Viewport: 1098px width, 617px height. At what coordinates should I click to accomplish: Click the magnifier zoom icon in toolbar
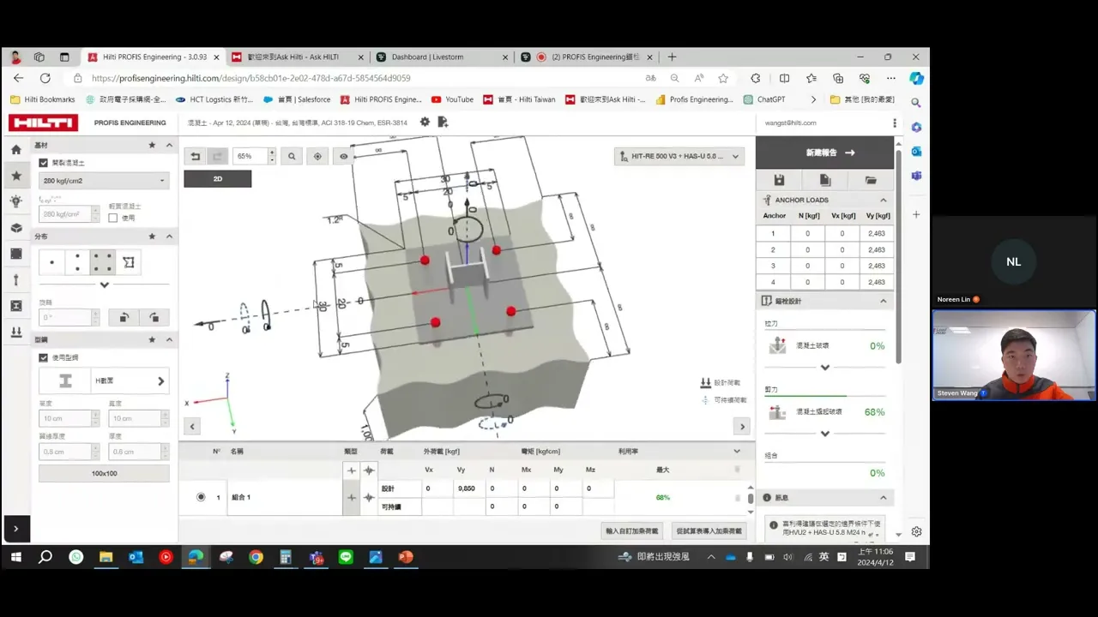(x=293, y=156)
